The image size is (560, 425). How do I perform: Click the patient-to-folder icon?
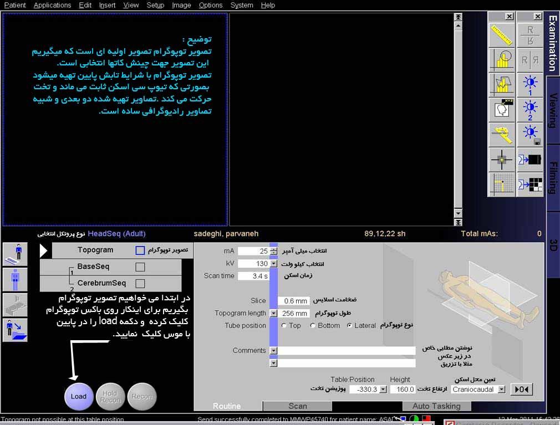[x=15, y=330]
